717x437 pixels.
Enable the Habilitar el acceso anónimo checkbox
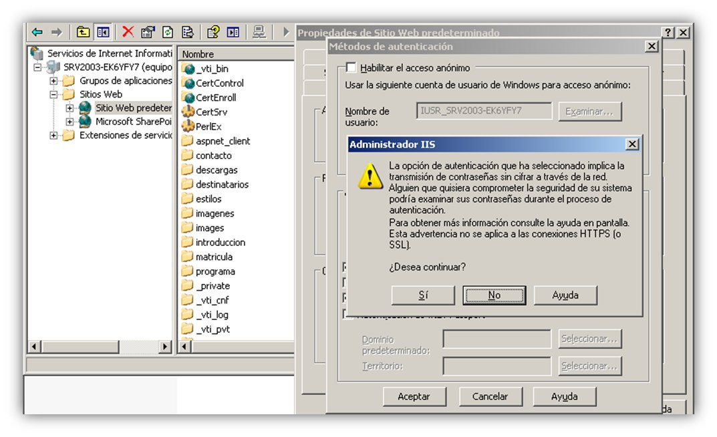pyautogui.click(x=351, y=67)
